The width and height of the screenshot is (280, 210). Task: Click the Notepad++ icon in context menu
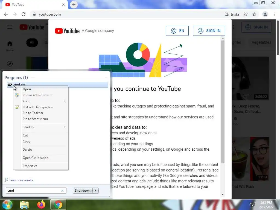[x=17, y=107]
